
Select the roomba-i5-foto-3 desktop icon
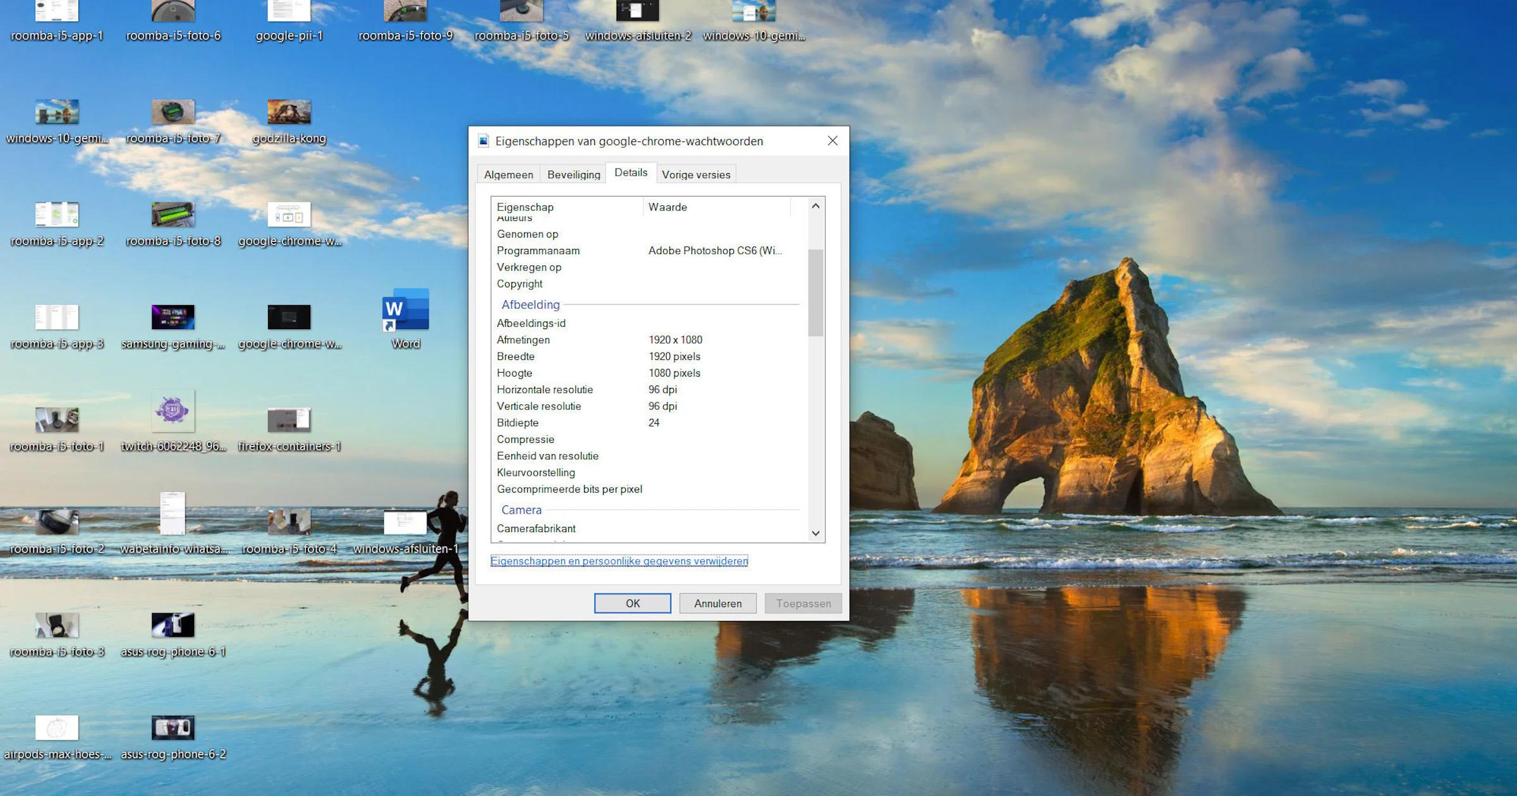[57, 635]
